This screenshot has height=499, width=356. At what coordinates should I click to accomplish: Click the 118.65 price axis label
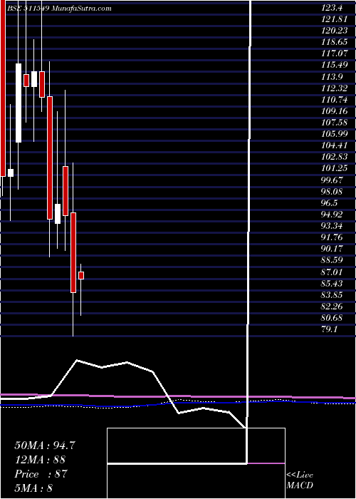(x=335, y=42)
